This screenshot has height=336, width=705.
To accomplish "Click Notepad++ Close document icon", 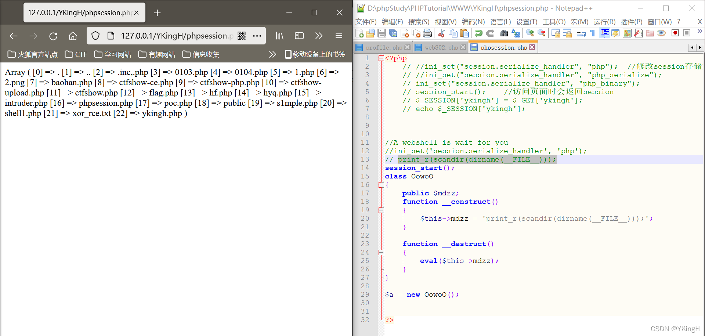I will (405, 33).
